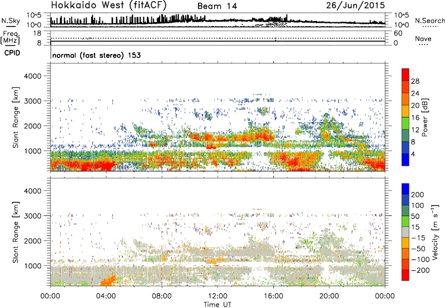The height and width of the screenshot is (308, 445).
Task: Click the 'Freq. [MHz]' axis label
Action: click(10, 38)
